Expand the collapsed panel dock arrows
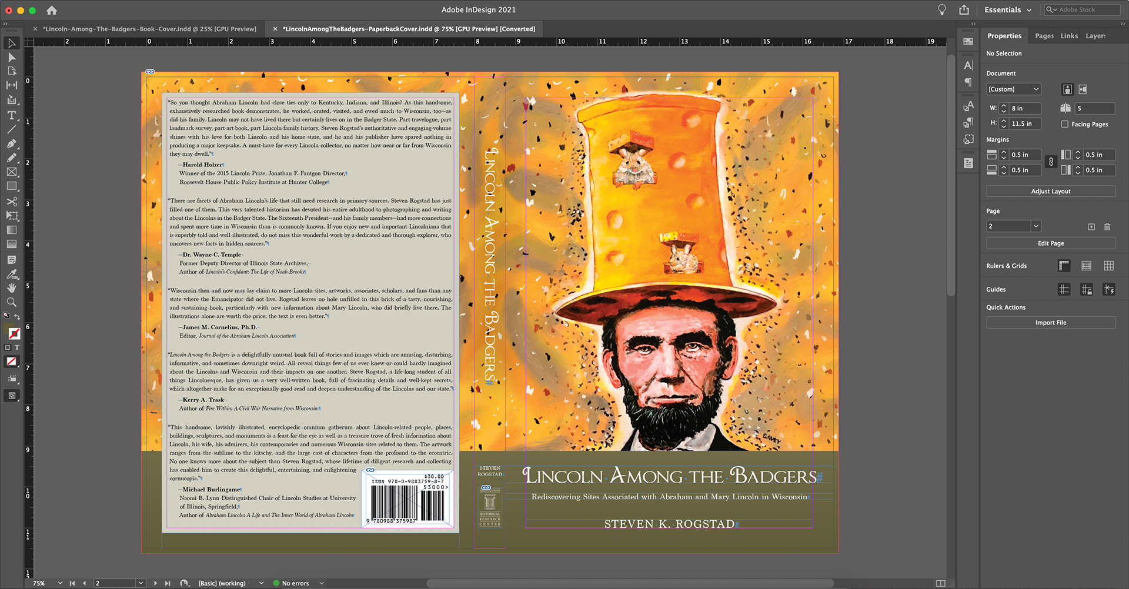1129x589 pixels. point(973,24)
